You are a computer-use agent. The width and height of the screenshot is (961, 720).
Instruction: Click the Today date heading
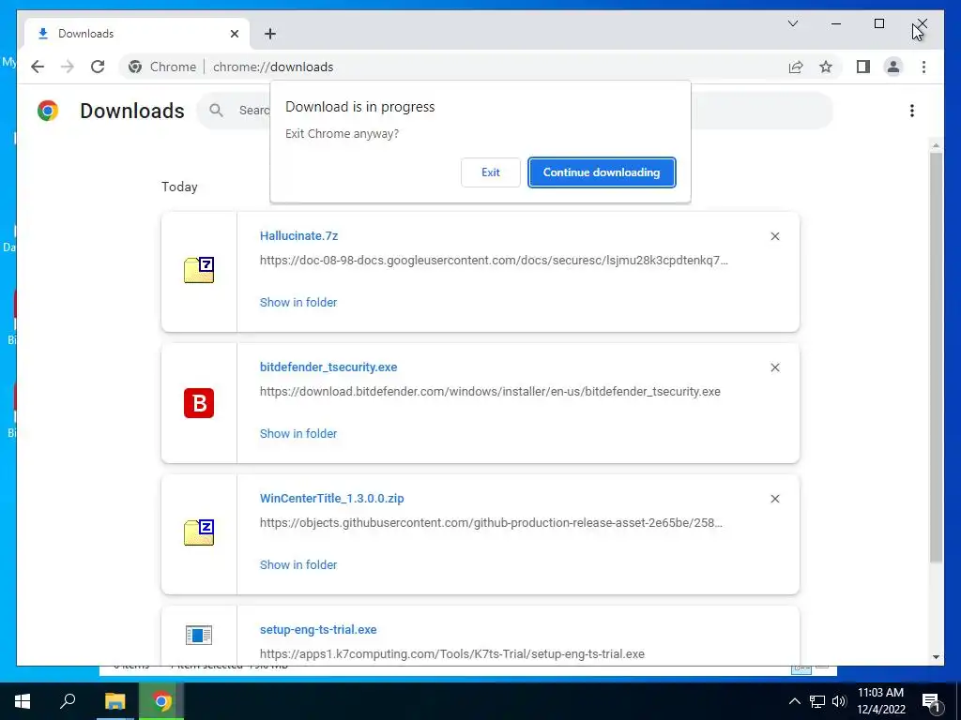tap(179, 187)
